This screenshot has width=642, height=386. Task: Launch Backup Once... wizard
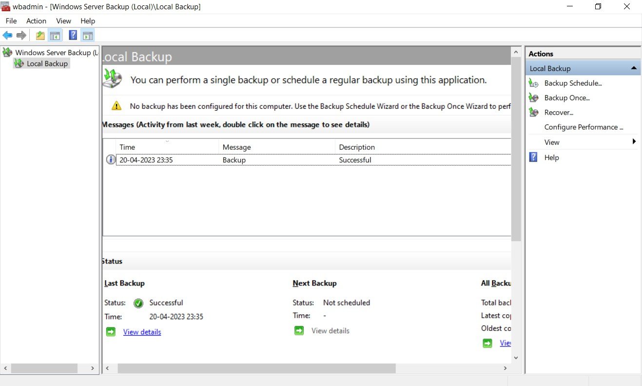567,98
